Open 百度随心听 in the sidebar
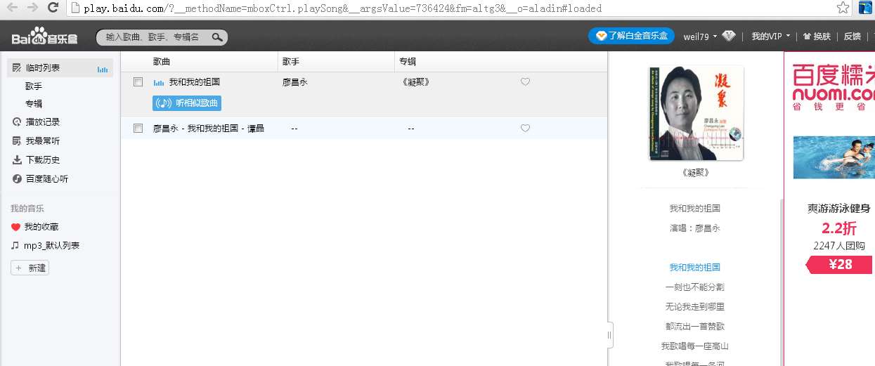The image size is (875, 366). point(47,179)
